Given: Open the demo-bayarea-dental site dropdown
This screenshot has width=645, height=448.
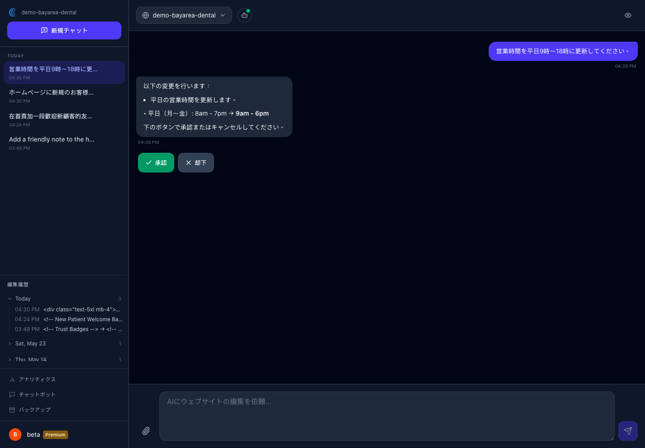Looking at the screenshot, I should click(x=184, y=15).
